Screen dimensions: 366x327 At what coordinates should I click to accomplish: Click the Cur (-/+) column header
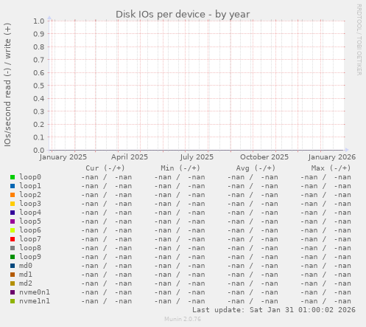[x=105, y=168]
